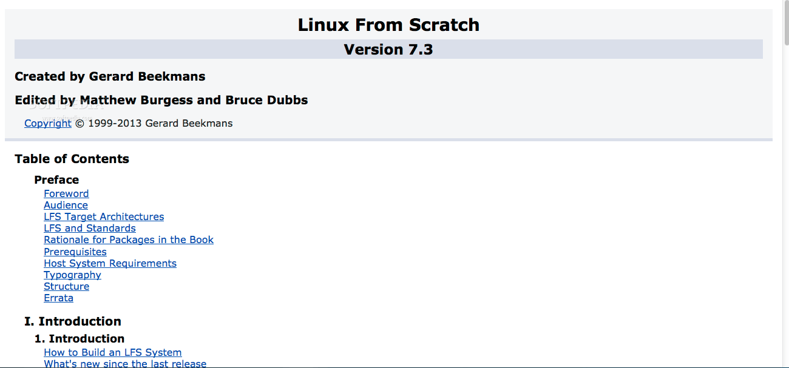Open the Typography section
The image size is (789, 368).
click(72, 275)
